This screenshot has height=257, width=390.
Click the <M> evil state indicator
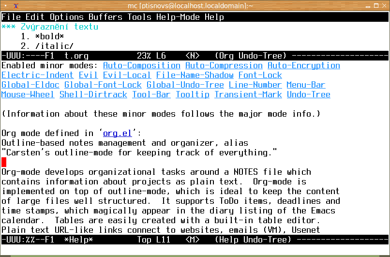193,240
